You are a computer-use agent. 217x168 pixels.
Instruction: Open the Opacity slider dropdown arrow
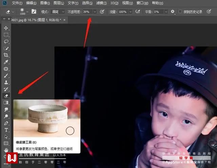click(95, 12)
